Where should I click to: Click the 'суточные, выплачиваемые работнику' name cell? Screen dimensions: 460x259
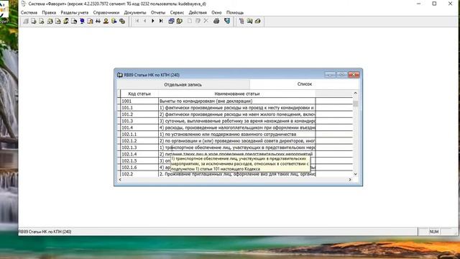(x=237, y=121)
